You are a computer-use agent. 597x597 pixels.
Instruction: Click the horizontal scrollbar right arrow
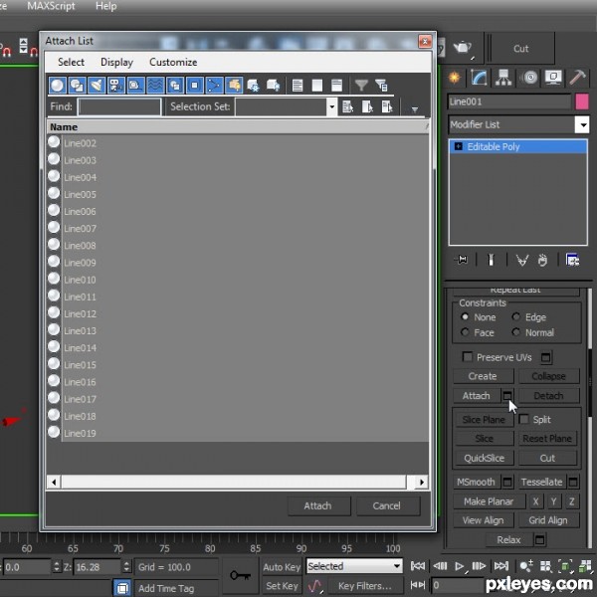coord(422,482)
